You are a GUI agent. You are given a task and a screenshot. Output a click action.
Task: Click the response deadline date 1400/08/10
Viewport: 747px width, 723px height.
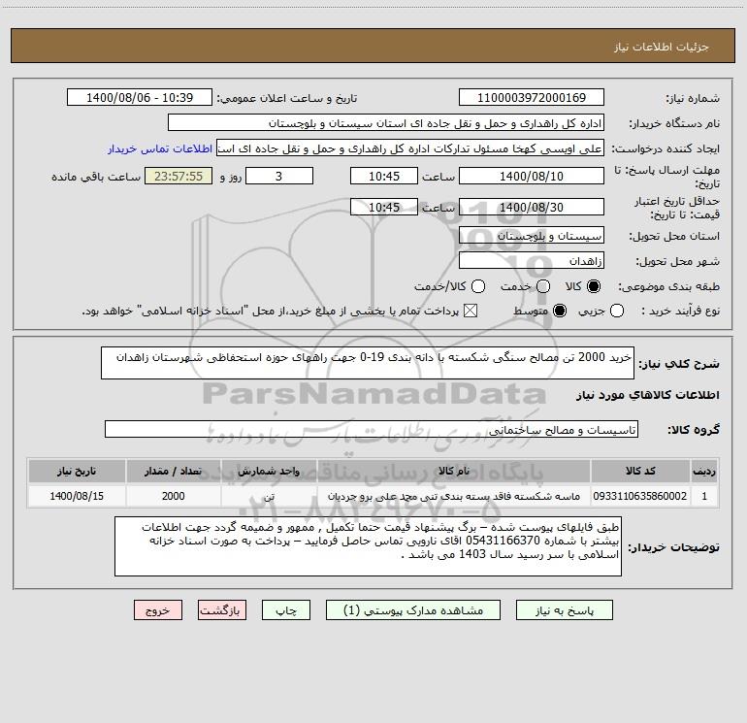532,176
